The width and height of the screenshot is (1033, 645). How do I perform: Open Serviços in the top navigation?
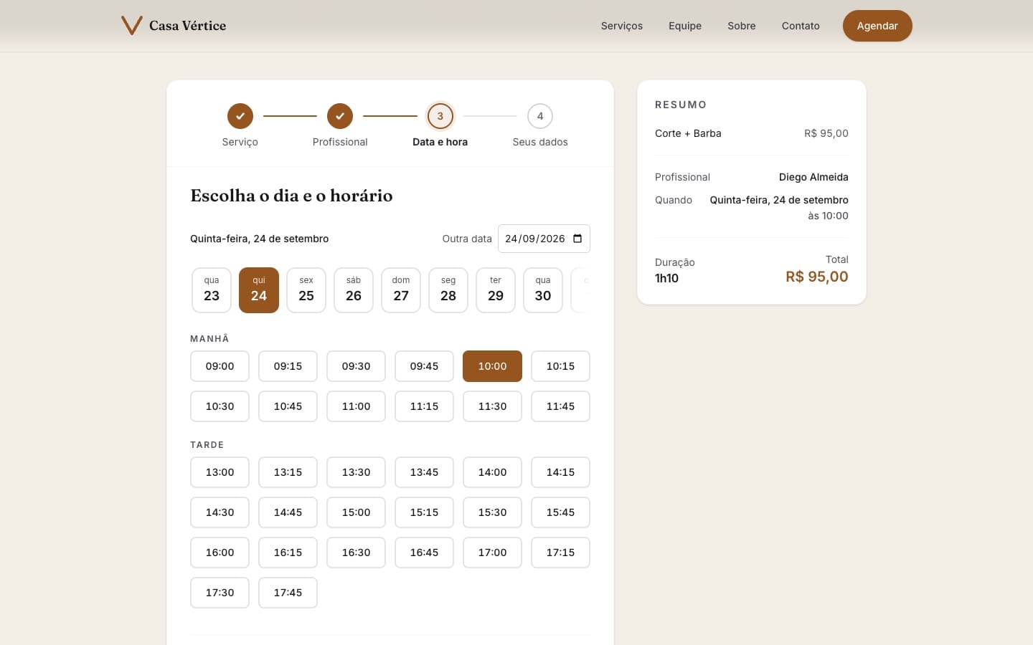[x=622, y=26]
